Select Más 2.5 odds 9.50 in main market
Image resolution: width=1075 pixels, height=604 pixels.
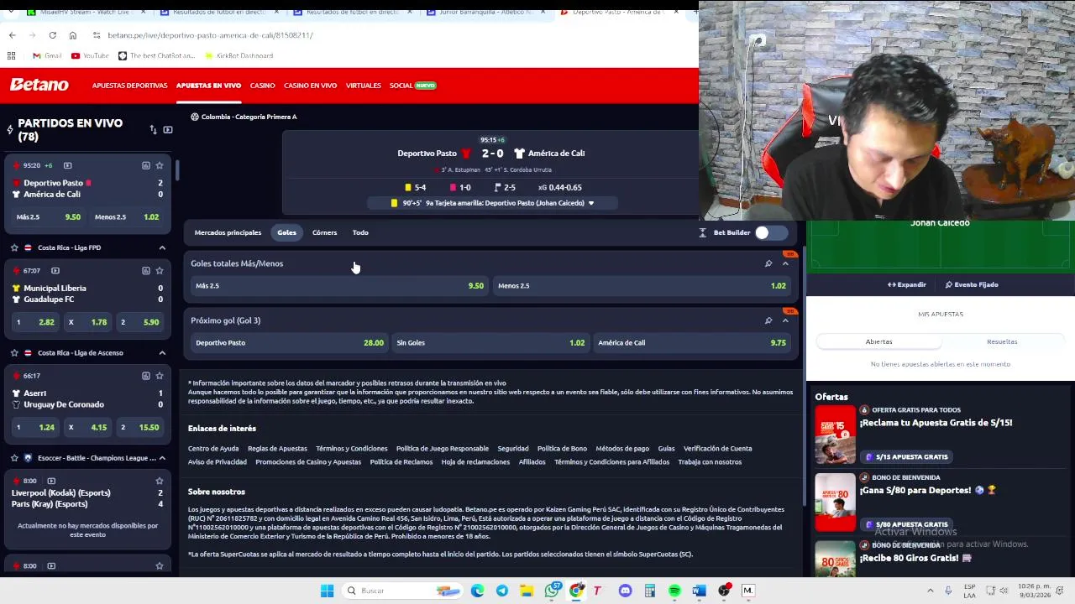(x=339, y=285)
